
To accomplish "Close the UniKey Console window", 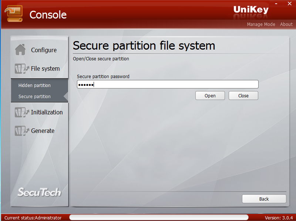I will (x=290, y=3).
